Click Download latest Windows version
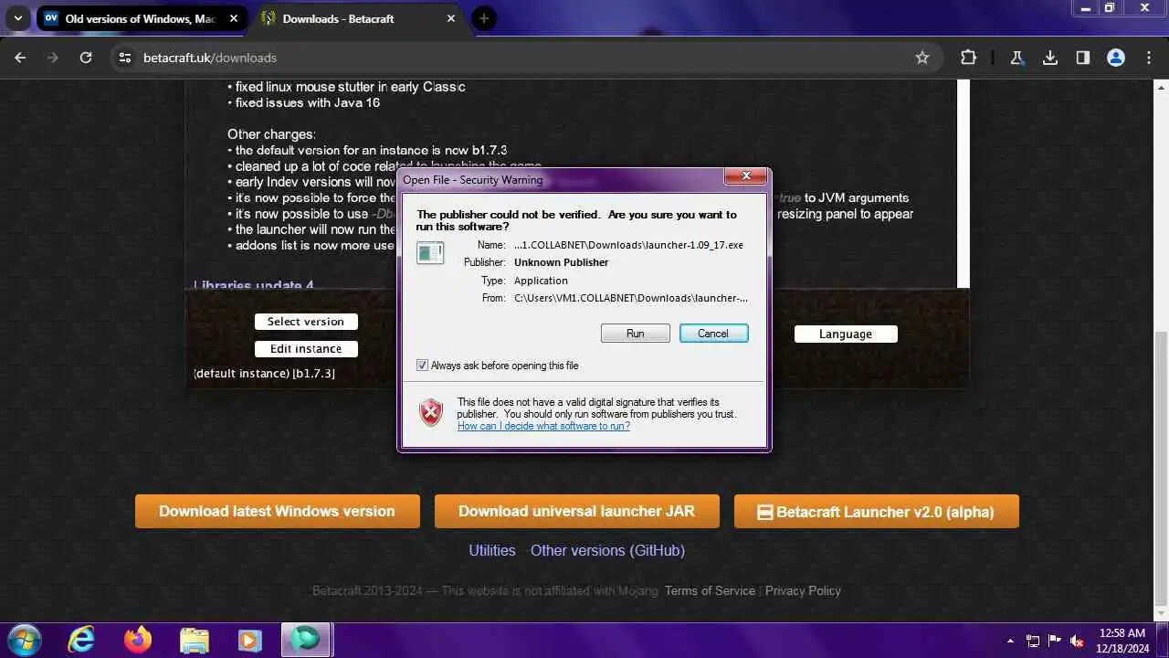The width and height of the screenshot is (1169, 658). point(277,512)
